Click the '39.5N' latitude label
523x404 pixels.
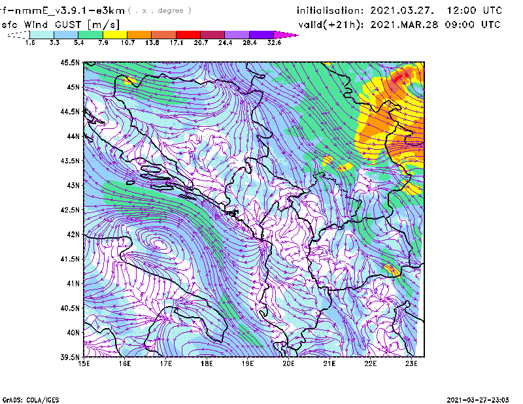(x=70, y=358)
